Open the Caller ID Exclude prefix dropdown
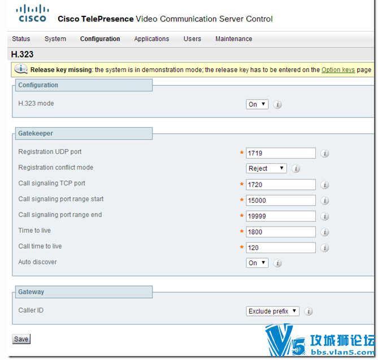 click(x=272, y=311)
